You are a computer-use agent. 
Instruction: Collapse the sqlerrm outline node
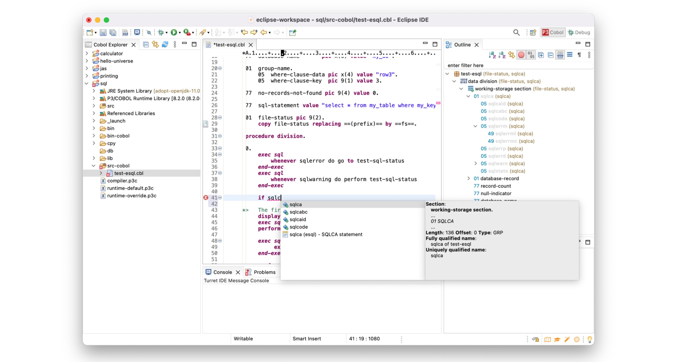[x=475, y=126]
